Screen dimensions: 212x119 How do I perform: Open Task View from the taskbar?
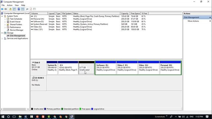[14, 117]
